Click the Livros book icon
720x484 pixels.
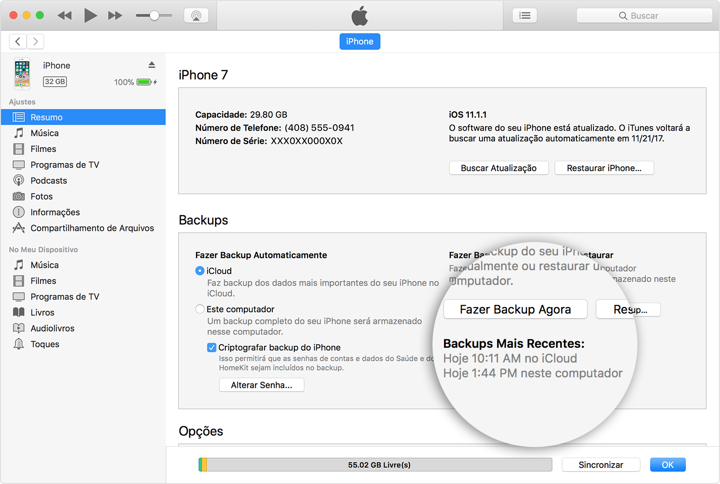click(18, 312)
